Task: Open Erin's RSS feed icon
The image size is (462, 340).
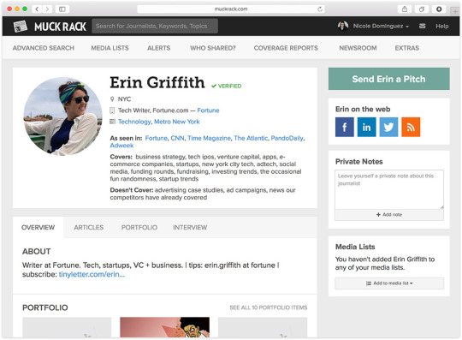Action: (x=411, y=127)
